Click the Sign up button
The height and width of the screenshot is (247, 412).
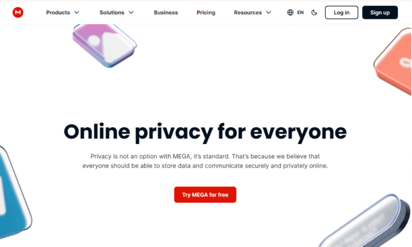pyautogui.click(x=380, y=12)
